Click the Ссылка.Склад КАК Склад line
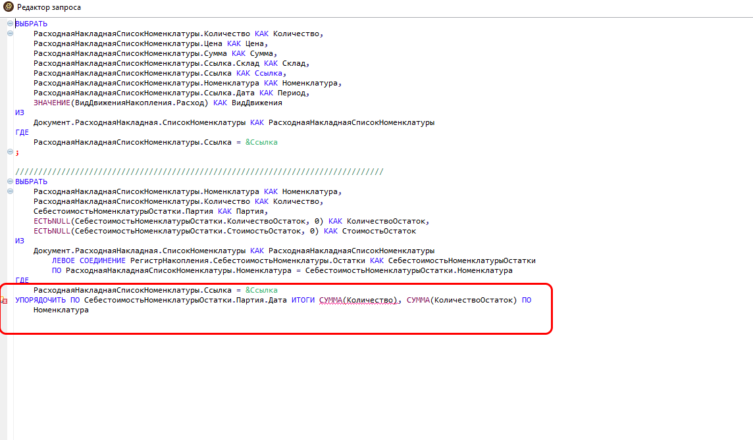The height and width of the screenshot is (440, 753). point(171,63)
